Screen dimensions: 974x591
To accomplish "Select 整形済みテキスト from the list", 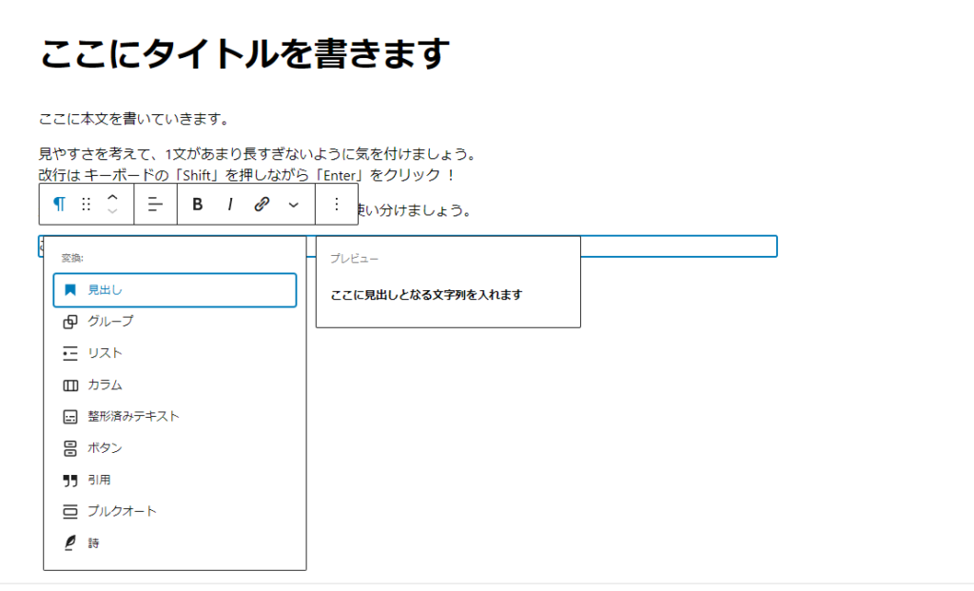I will (x=133, y=416).
